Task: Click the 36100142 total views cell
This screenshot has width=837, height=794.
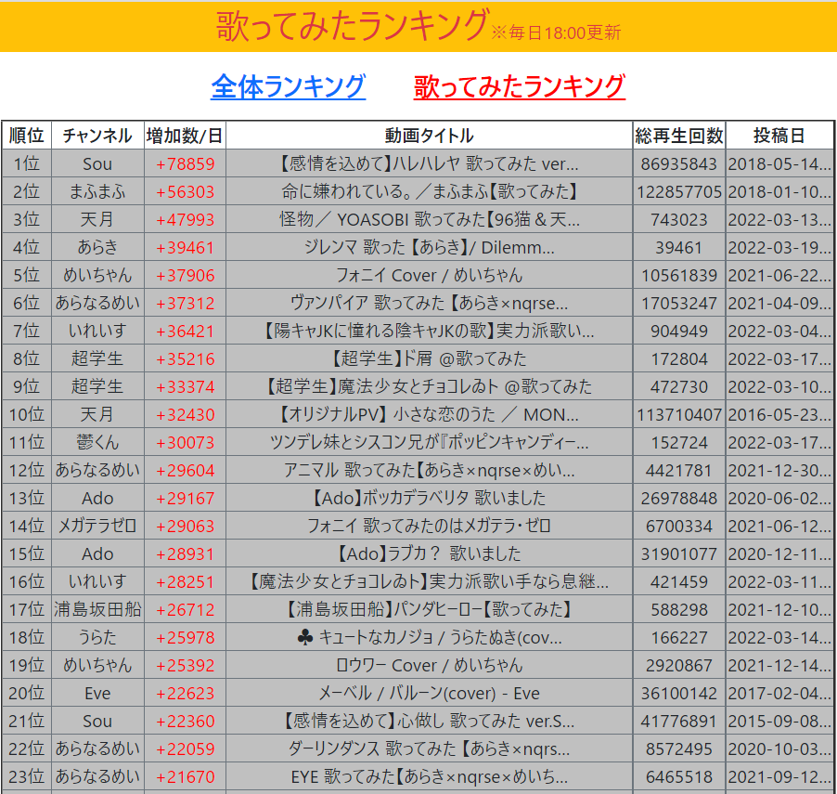Action: pos(679,693)
